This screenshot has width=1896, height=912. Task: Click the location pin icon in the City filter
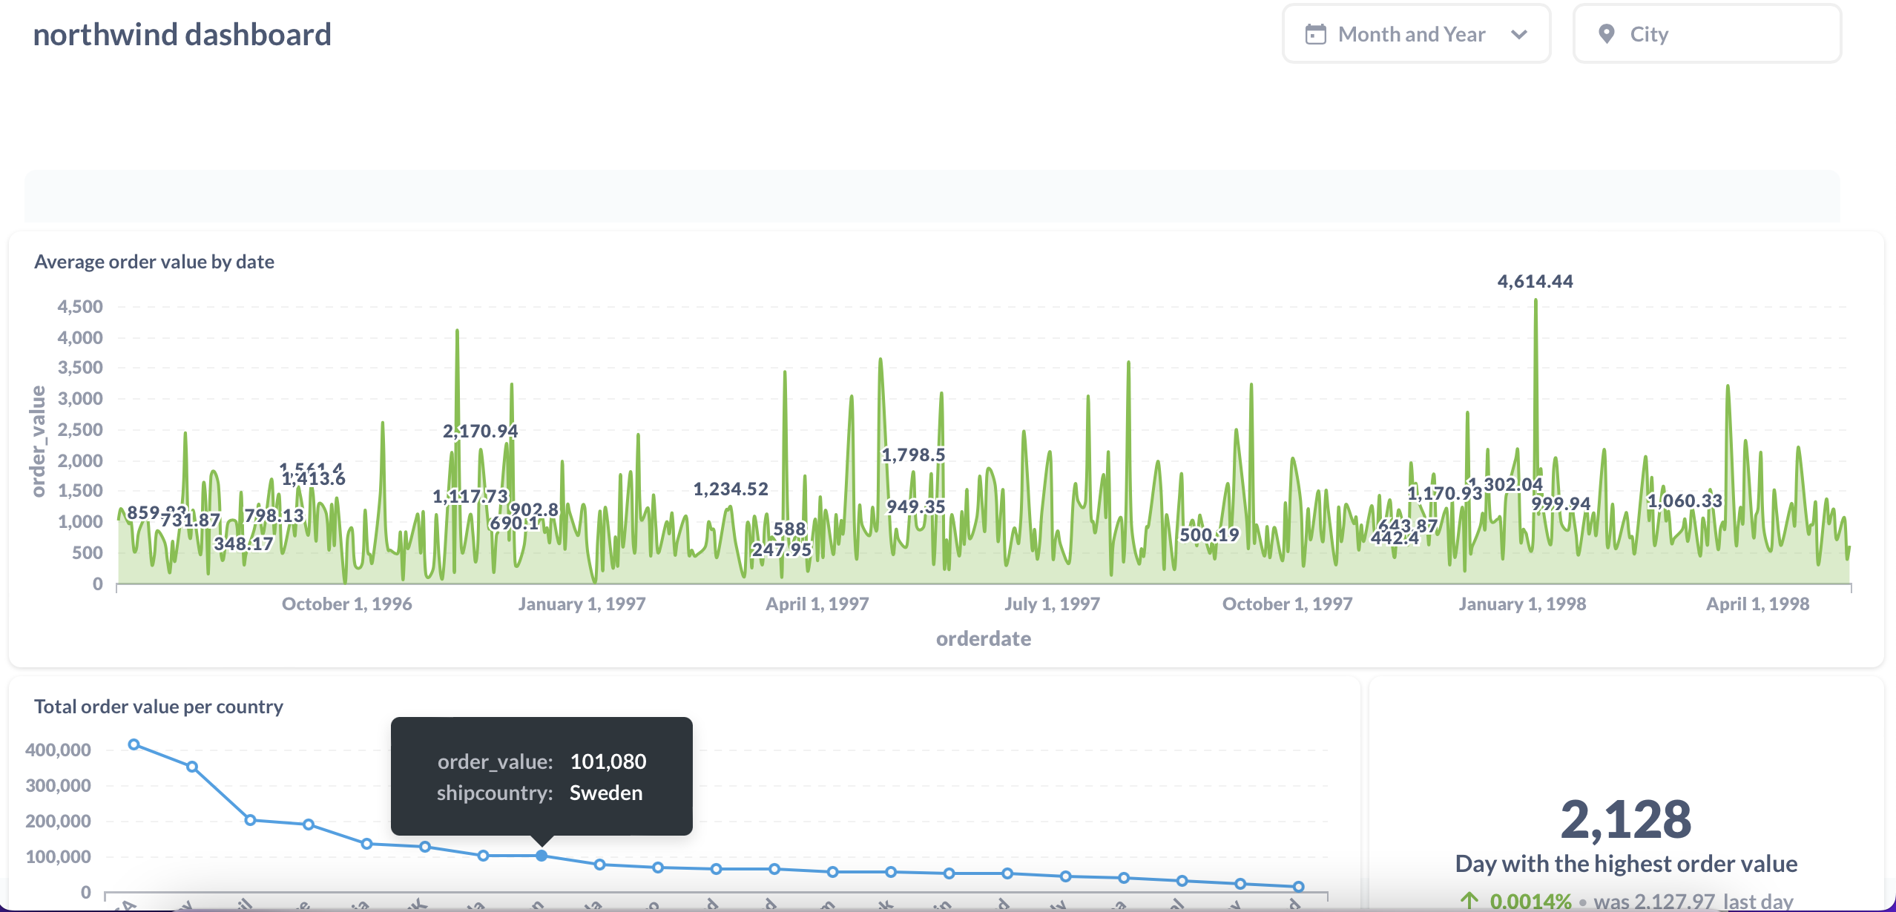[x=1606, y=33]
